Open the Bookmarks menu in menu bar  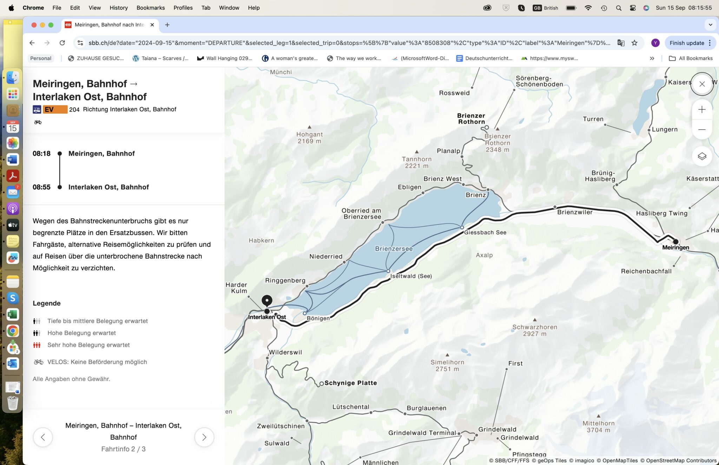[150, 8]
